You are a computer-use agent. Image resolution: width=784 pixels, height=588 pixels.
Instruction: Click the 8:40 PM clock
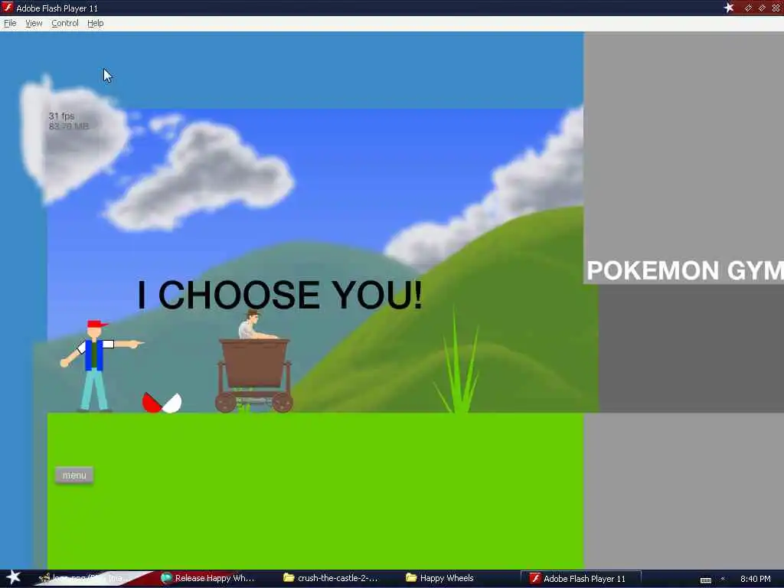coord(756,579)
